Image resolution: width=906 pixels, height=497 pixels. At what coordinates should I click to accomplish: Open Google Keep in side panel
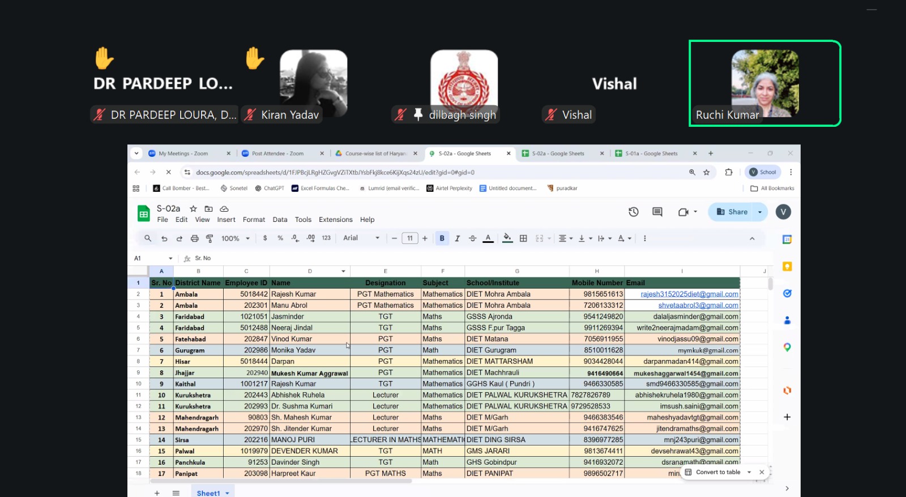(787, 267)
